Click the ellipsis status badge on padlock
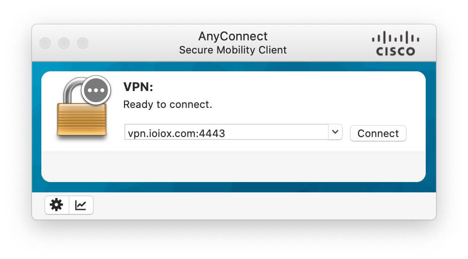The height and width of the screenshot is (259, 468). click(x=96, y=90)
